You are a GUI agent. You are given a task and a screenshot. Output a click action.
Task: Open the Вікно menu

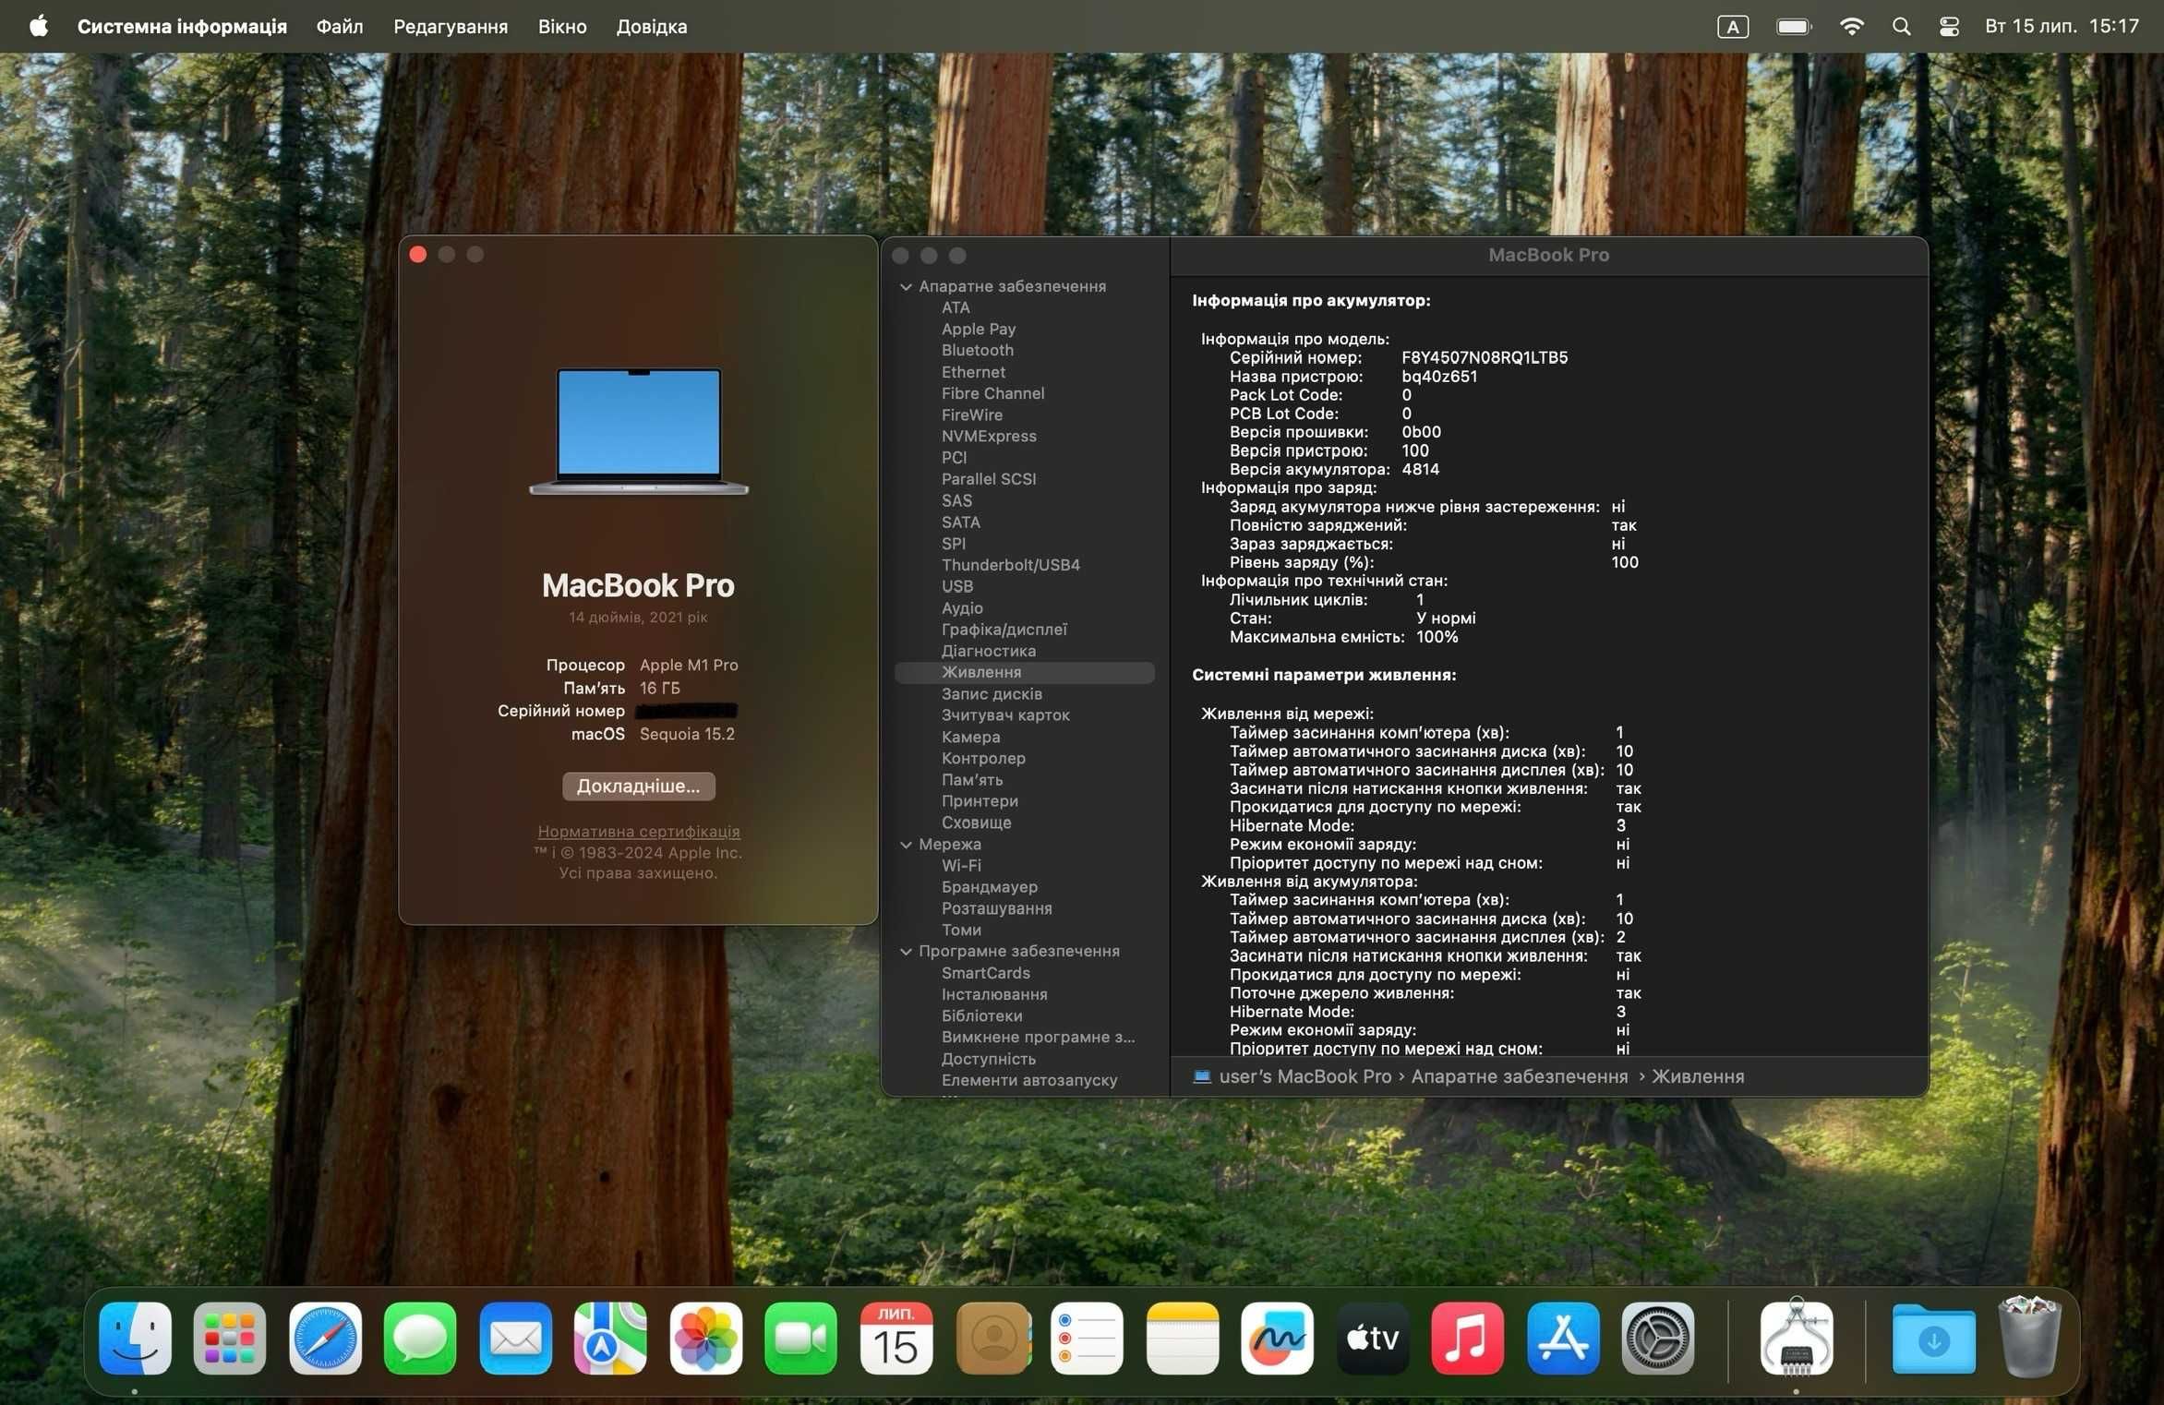tap(562, 27)
